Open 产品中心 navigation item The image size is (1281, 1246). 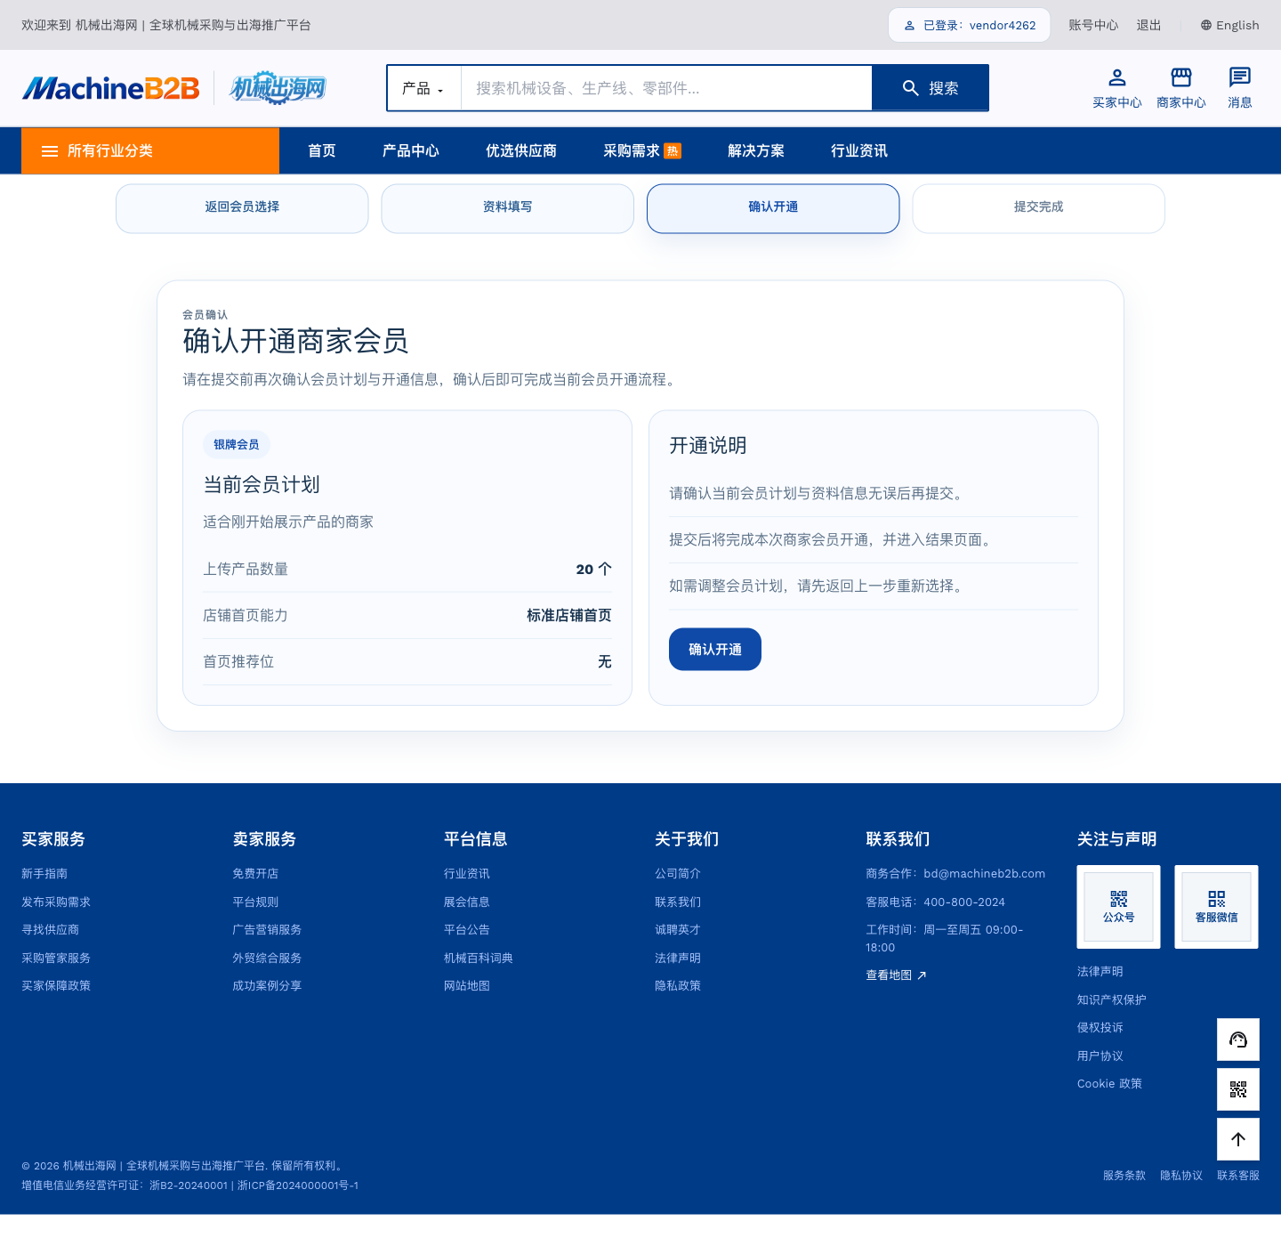click(x=411, y=150)
